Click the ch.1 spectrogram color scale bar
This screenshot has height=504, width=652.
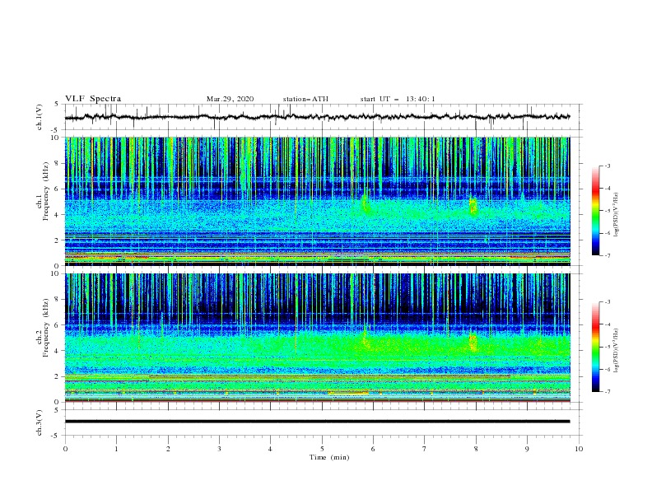595,211
